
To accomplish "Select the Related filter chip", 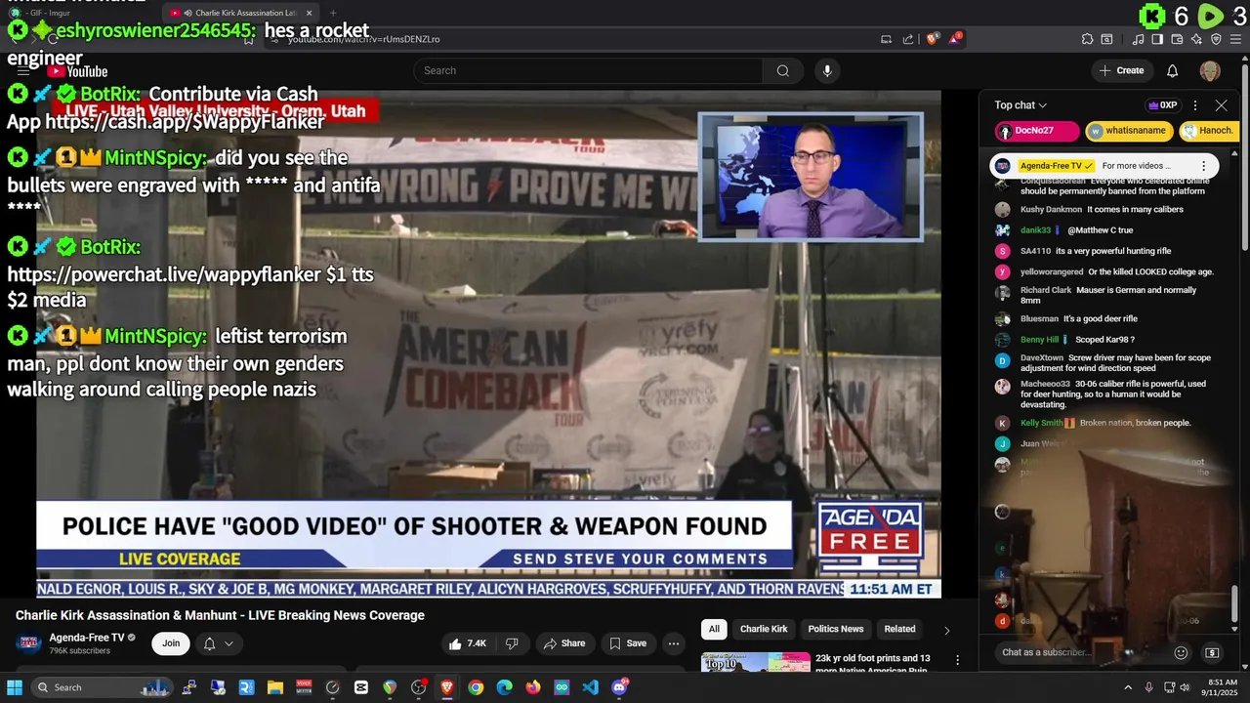I will (x=899, y=629).
